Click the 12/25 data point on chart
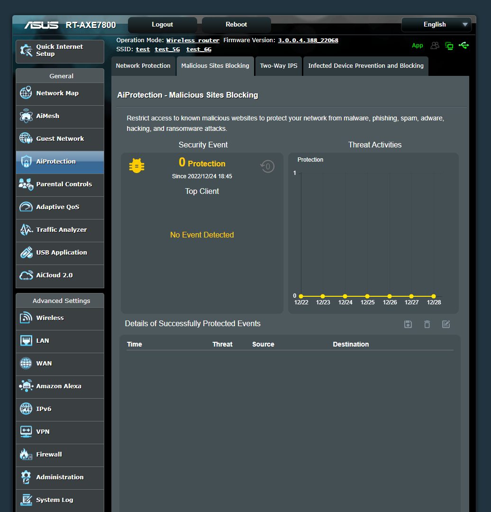Viewport: 491px width, 512px height. coord(367,296)
